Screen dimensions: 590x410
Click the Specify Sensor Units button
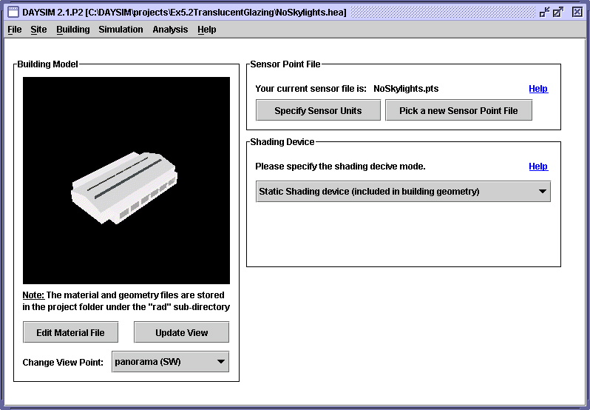pyautogui.click(x=319, y=110)
